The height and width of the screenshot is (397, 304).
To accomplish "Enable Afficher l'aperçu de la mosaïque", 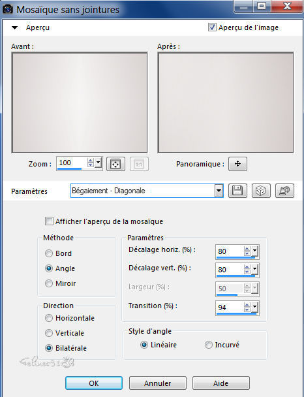I will (49, 221).
